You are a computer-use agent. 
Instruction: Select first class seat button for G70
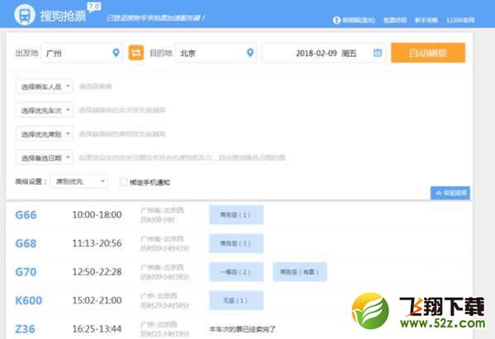[236, 271]
